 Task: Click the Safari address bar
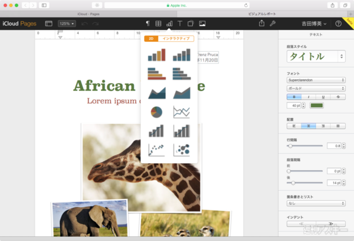click(177, 5)
